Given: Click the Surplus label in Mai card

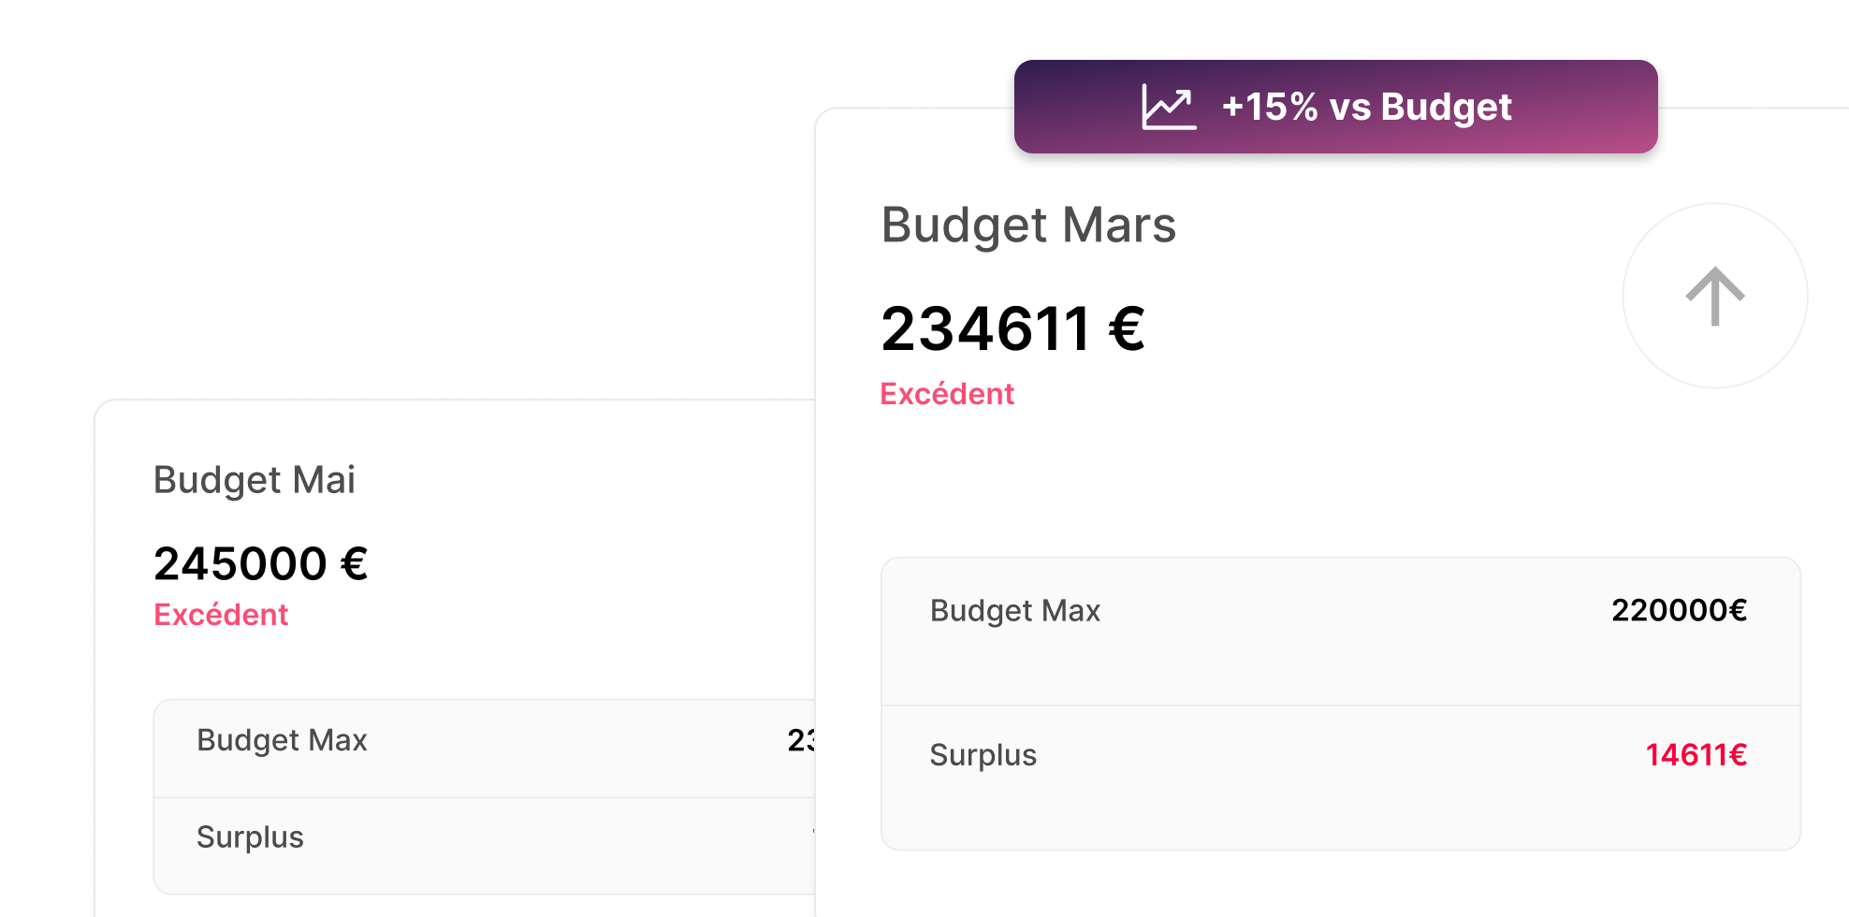Looking at the screenshot, I should tap(250, 837).
